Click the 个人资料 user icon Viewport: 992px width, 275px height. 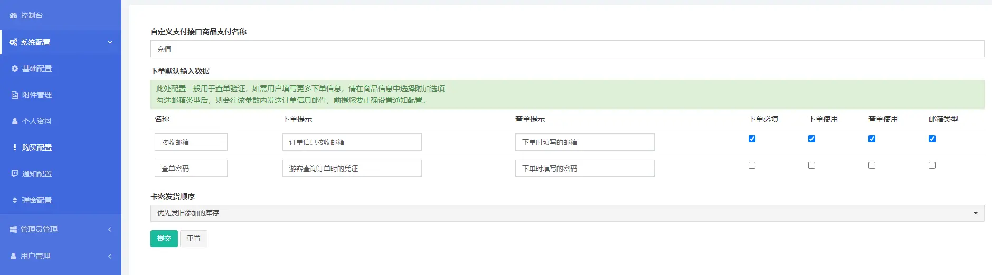(15, 121)
